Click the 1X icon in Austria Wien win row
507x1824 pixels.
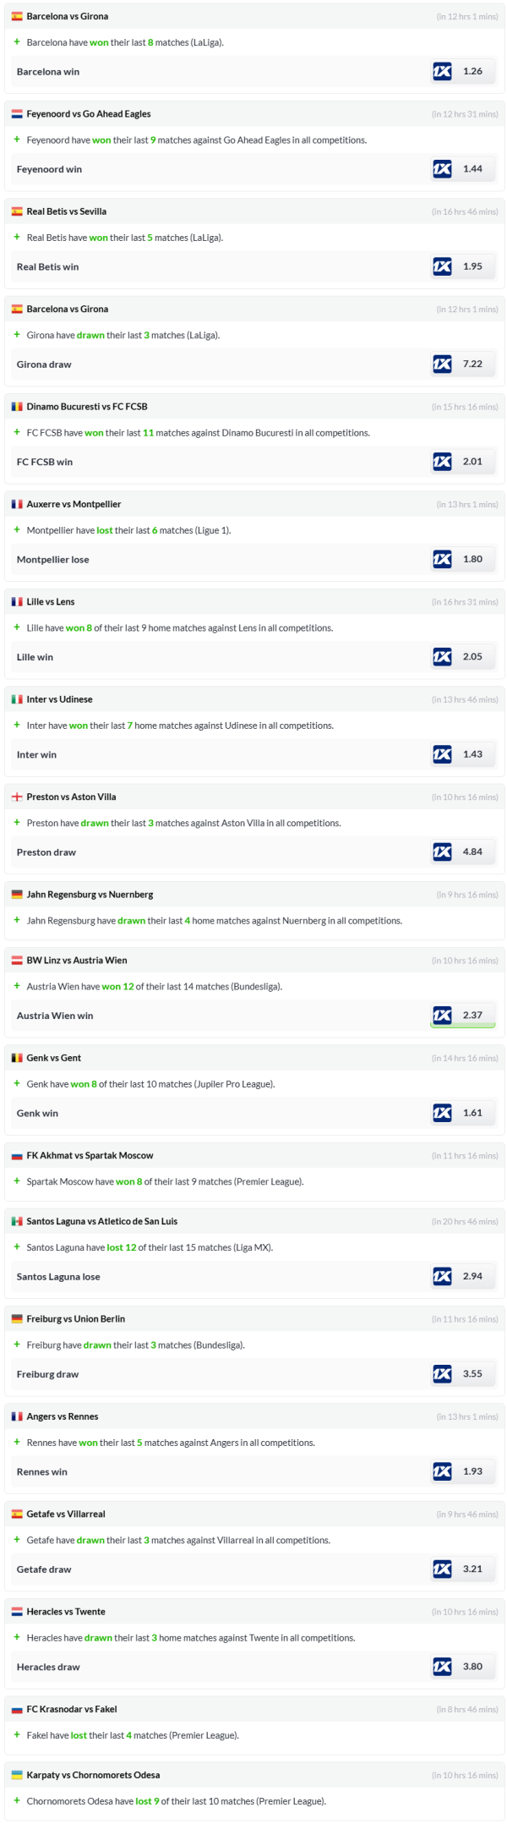point(442,1016)
